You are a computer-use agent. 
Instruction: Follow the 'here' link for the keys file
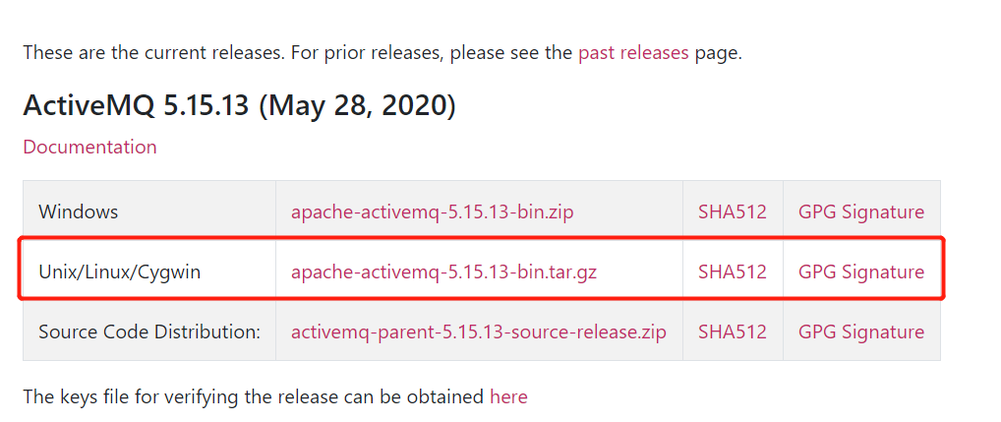tap(508, 397)
